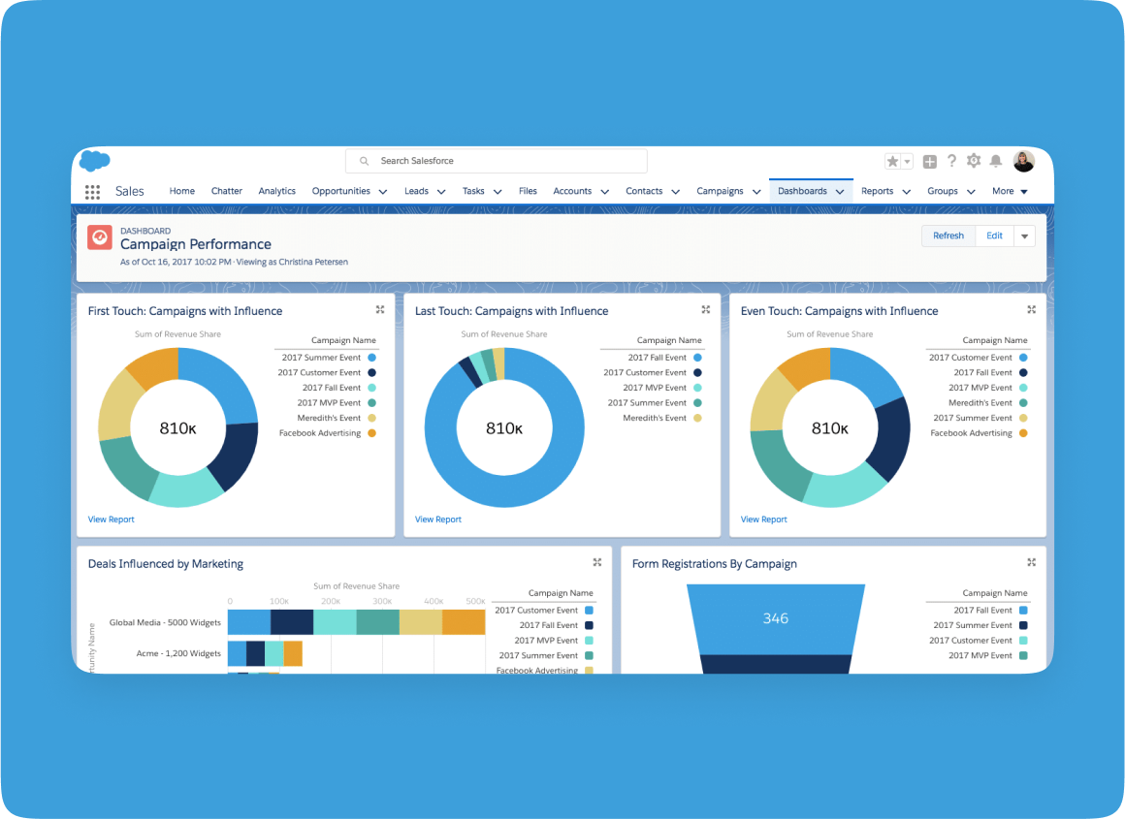Go to the Chatter tab
The height and width of the screenshot is (819, 1125).
coord(227,191)
